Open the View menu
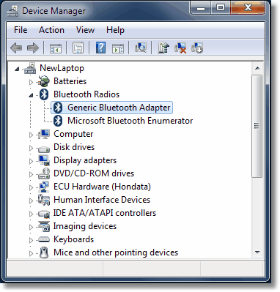This screenshot has width=280, height=292. coord(85,30)
